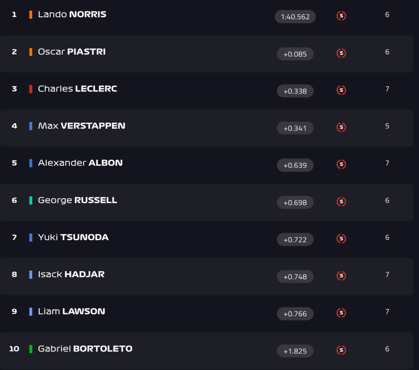Click soft tyre icon in Piastri row
The image size is (419, 370).
click(x=341, y=53)
